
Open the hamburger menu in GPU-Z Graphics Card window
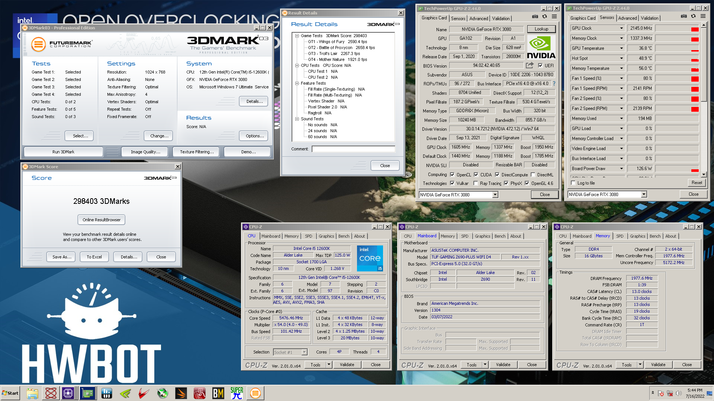click(554, 17)
